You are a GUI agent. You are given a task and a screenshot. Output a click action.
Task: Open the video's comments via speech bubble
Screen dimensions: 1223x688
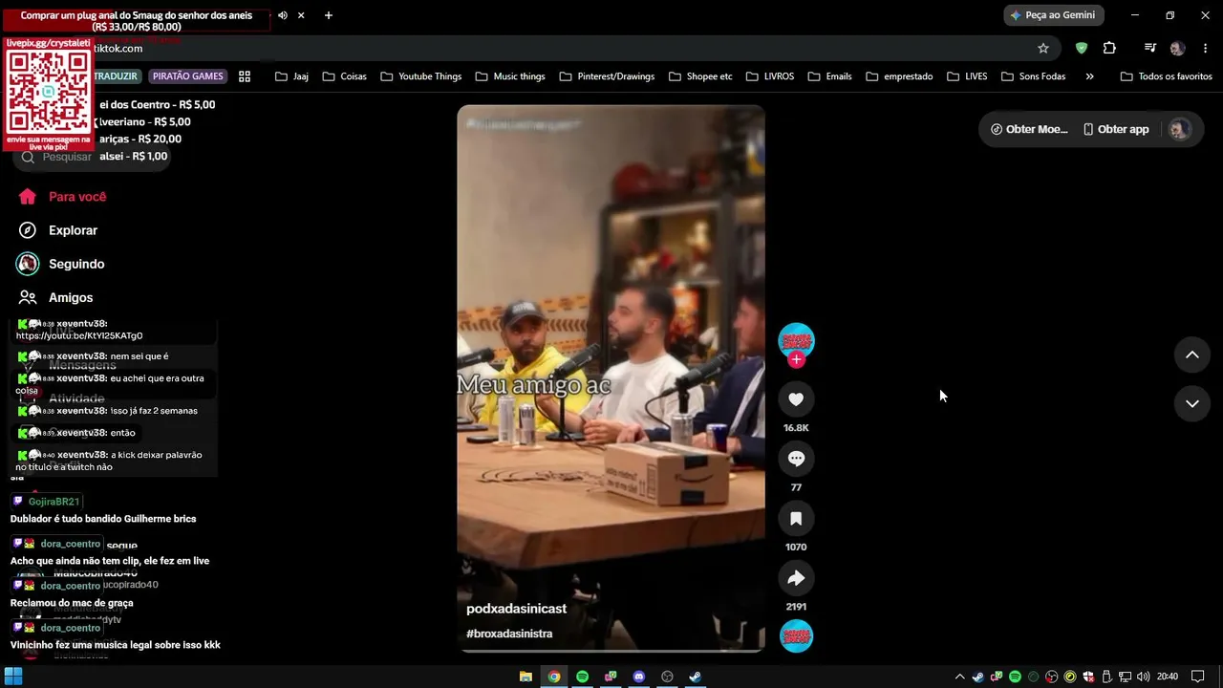(796, 459)
